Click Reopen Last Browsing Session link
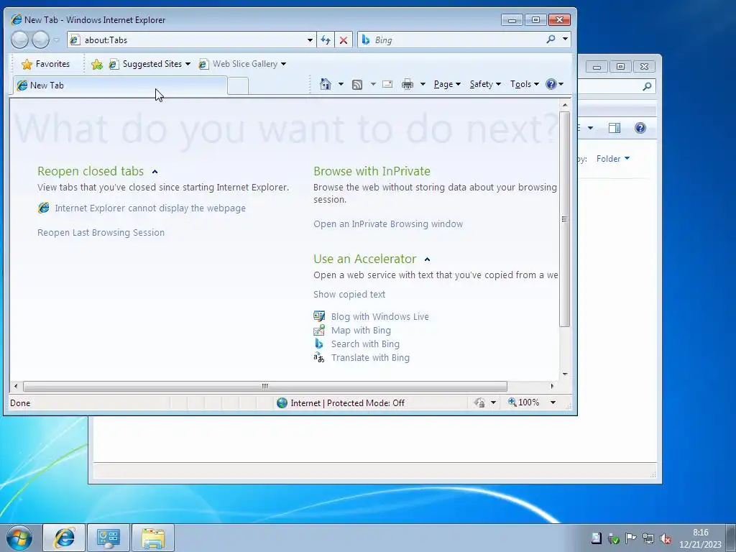 pyautogui.click(x=101, y=232)
